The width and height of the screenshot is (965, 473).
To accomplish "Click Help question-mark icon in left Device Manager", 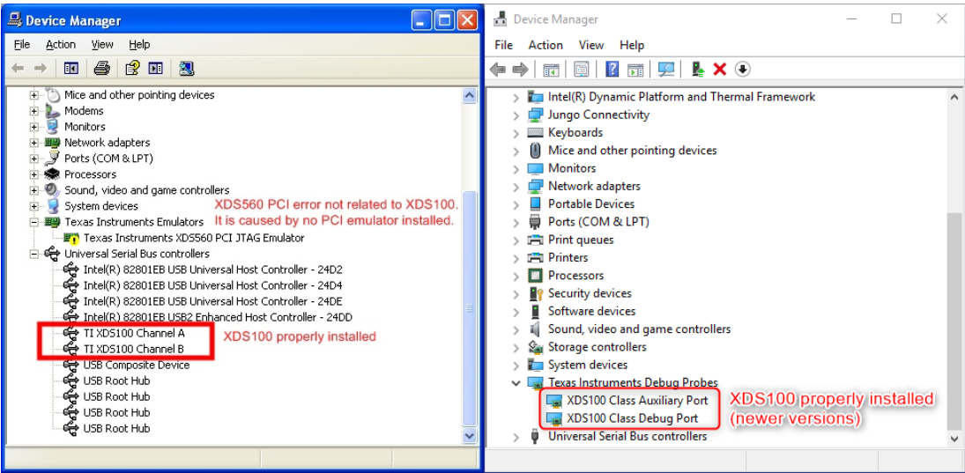I will pyautogui.click(x=132, y=69).
